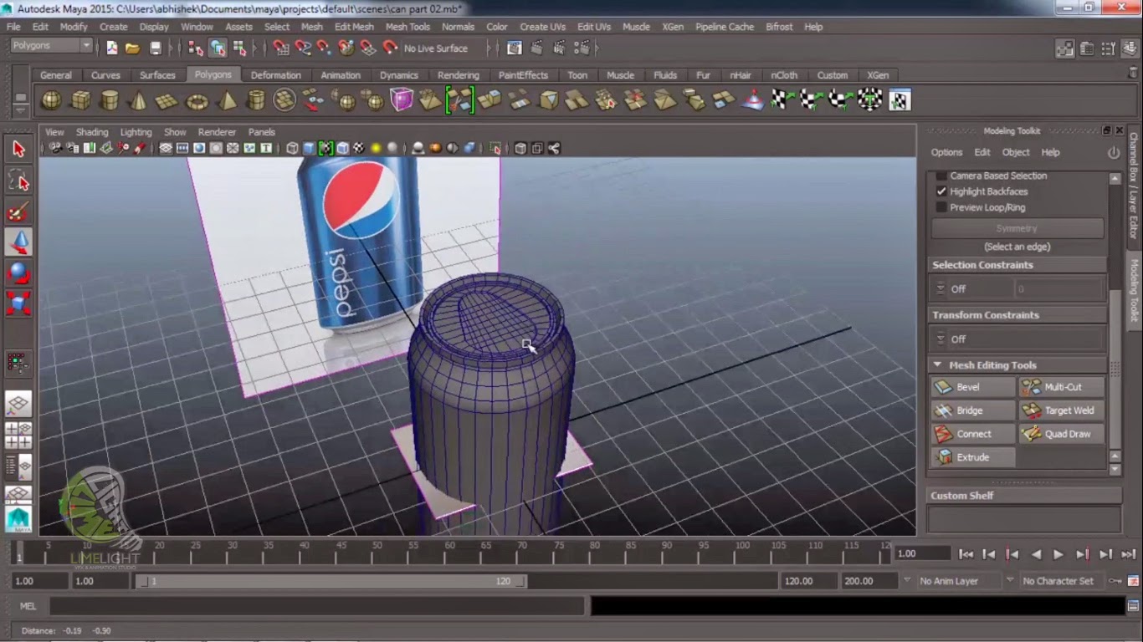The image size is (1143, 642).
Task: Switch to the Deformation shelf tab
Action: click(275, 75)
